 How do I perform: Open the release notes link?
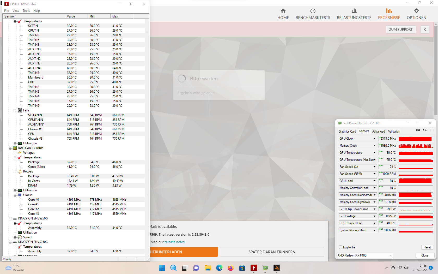(x=174, y=242)
